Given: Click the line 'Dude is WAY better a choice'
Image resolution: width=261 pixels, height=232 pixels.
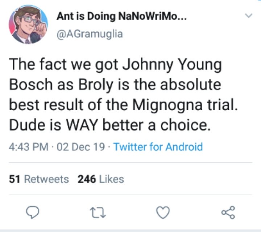Looking at the screenshot, I should (x=110, y=125).
